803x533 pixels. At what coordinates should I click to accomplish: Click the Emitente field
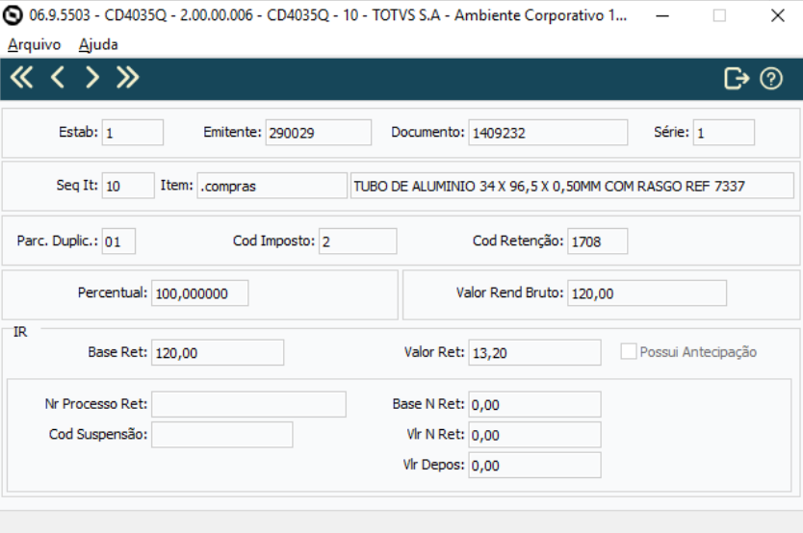[318, 133]
